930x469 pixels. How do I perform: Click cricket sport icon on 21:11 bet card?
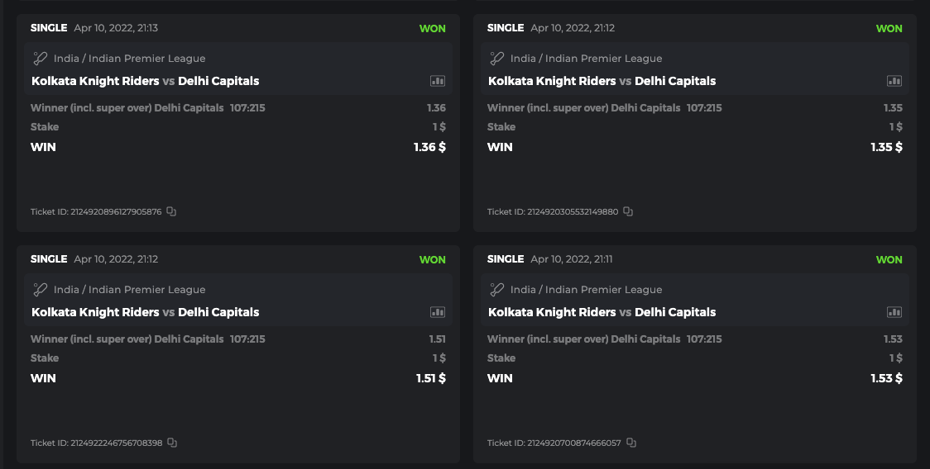click(x=497, y=290)
